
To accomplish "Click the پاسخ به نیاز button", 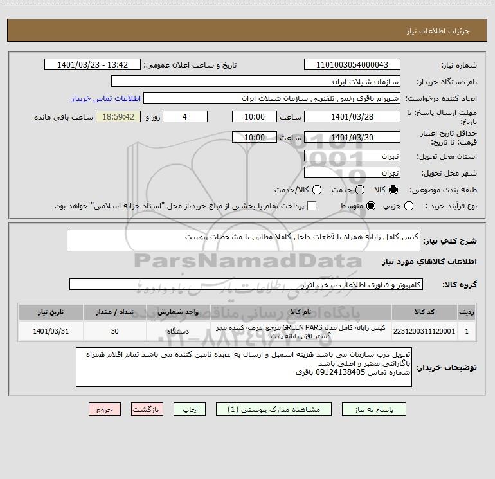I will [373, 410].
